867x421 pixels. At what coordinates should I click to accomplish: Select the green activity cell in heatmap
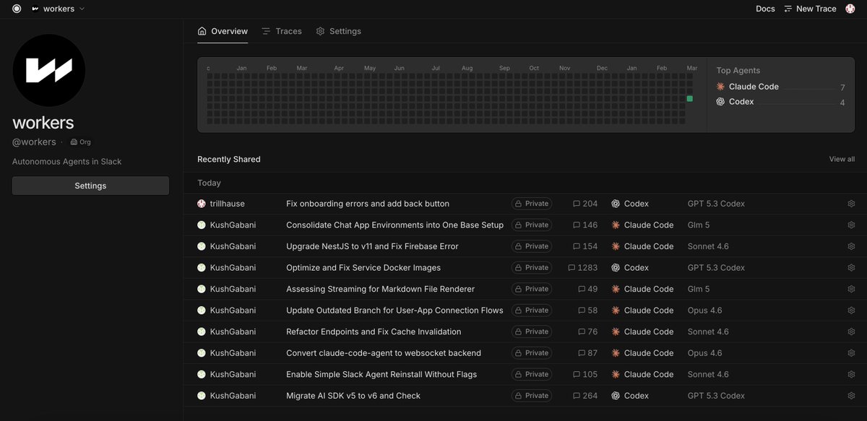pyautogui.click(x=689, y=99)
